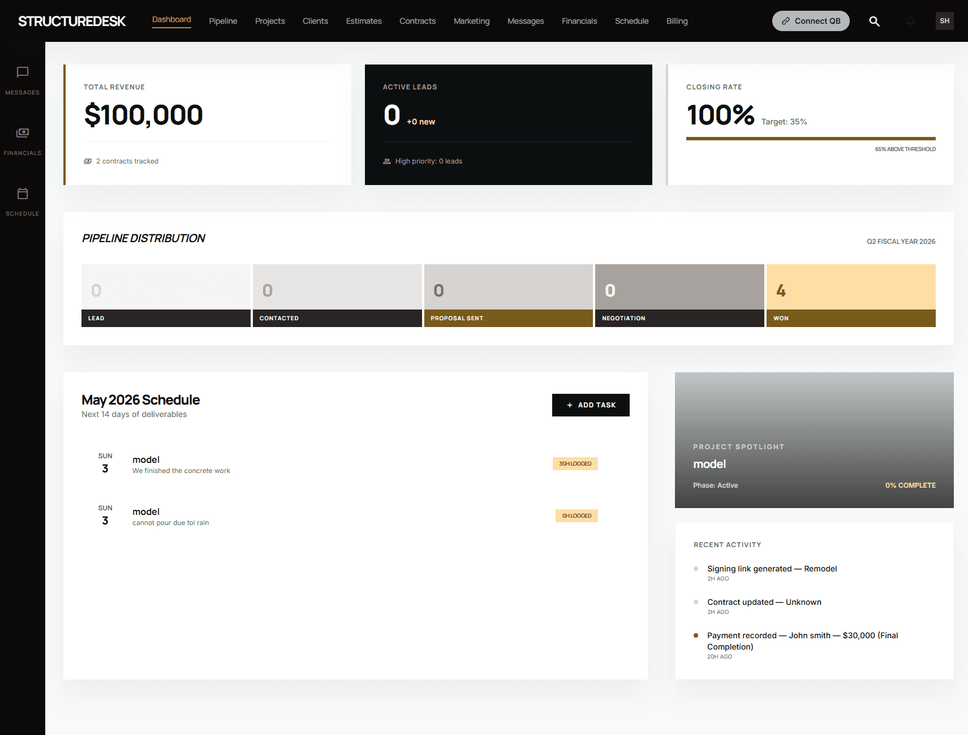Click the Add Task button
Screen dimensions: 968x735
(591, 405)
